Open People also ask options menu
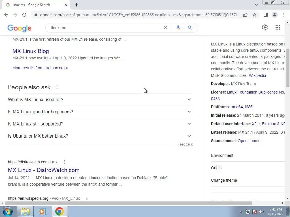This screenshot has width=290, height=217. coord(57,87)
